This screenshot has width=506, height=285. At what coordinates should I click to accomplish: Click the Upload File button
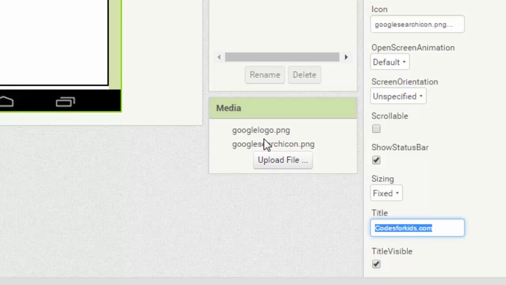coord(283,160)
